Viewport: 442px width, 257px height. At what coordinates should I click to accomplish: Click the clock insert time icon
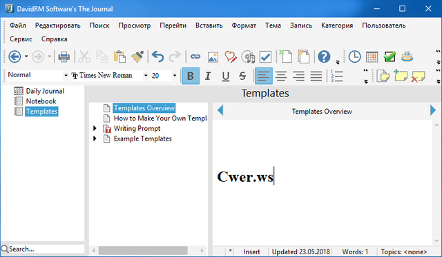[x=354, y=56]
